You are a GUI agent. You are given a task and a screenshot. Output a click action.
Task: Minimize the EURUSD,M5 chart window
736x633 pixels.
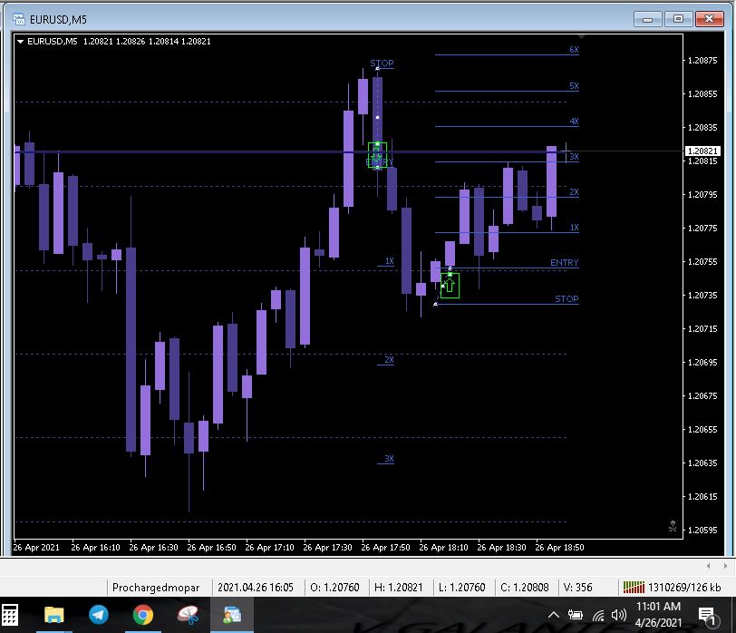[647, 19]
